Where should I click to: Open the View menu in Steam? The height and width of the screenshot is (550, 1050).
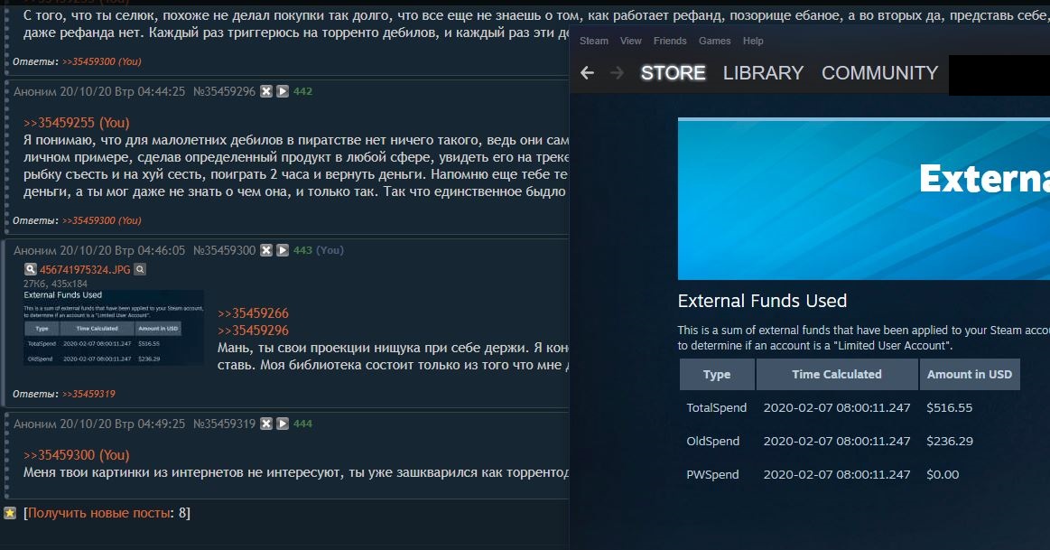[631, 41]
